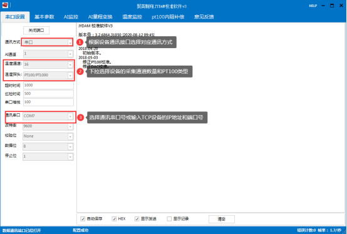Click the '2018-05-03' log entry date
This screenshot has width=347, height=234.
(x=88, y=58)
